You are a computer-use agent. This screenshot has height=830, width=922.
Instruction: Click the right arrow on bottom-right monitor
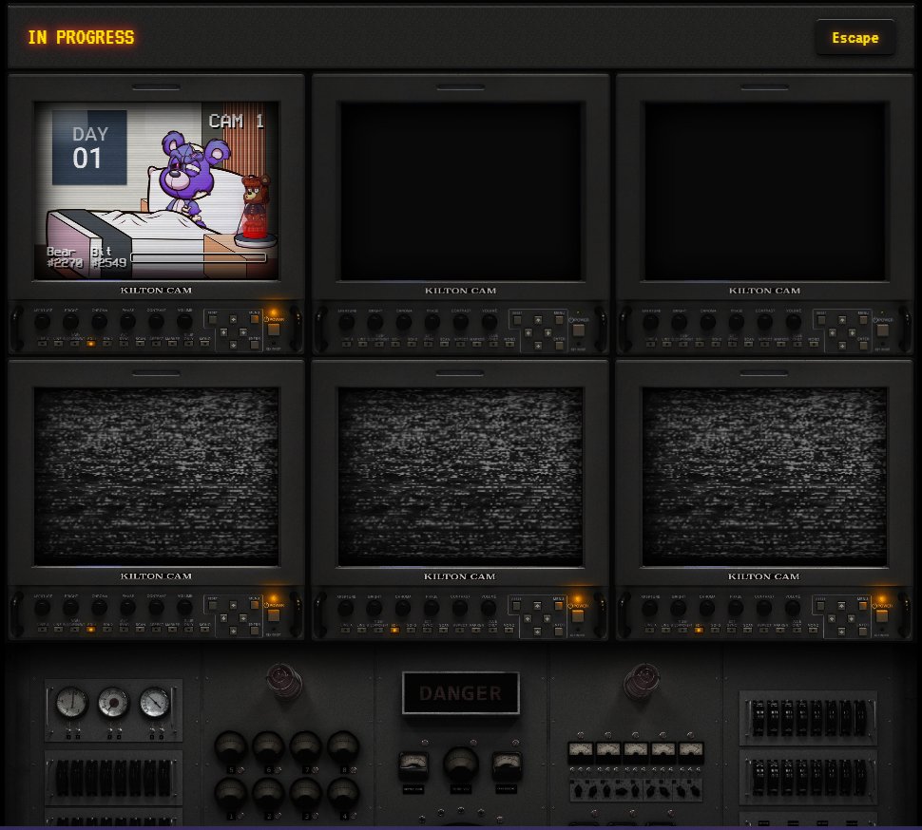coord(852,618)
